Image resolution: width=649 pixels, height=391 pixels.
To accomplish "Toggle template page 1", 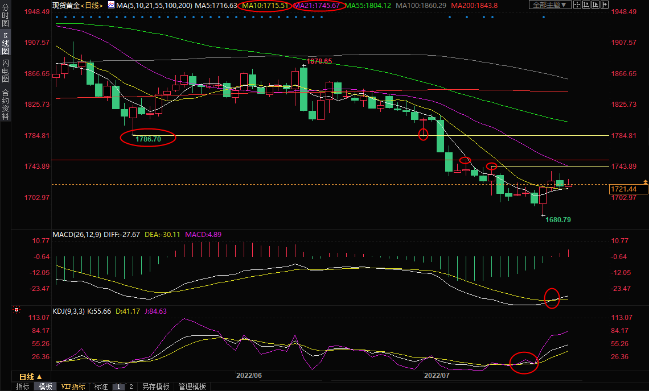I will click(119, 386).
